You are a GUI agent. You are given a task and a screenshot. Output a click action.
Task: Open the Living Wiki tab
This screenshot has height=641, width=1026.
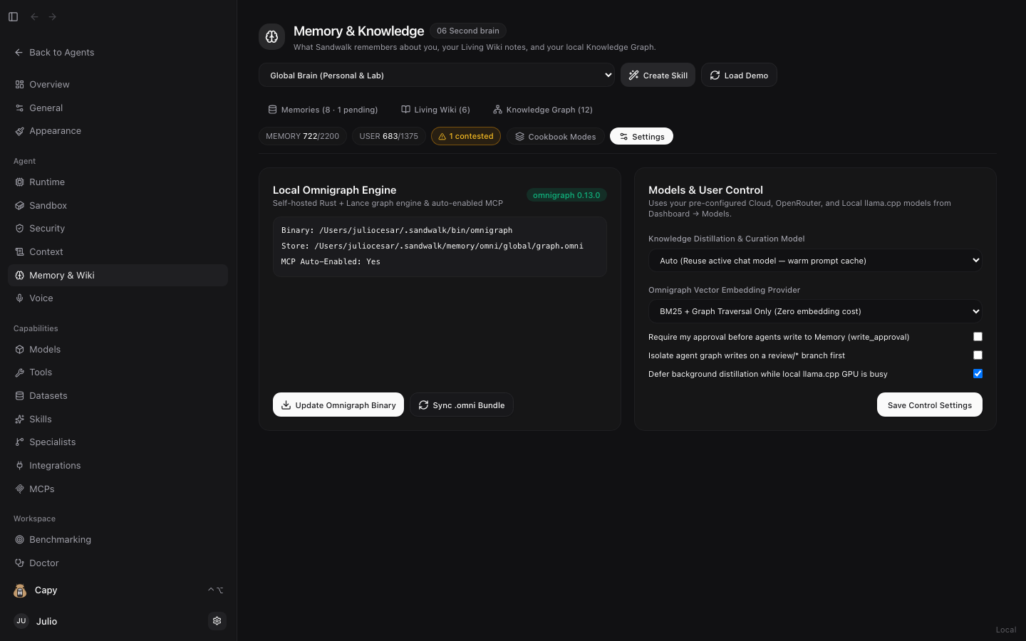click(x=435, y=110)
